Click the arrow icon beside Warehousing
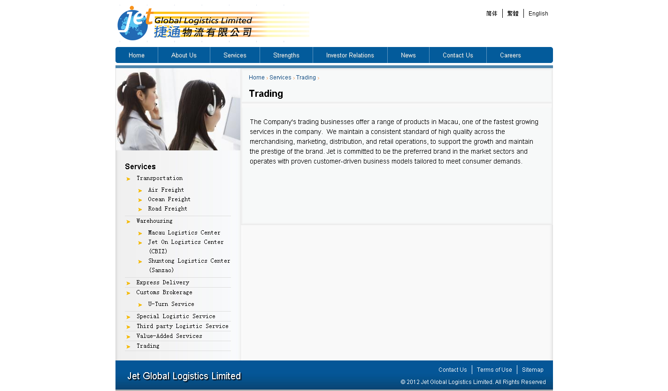Screen dimensions: 668x391 (129, 221)
